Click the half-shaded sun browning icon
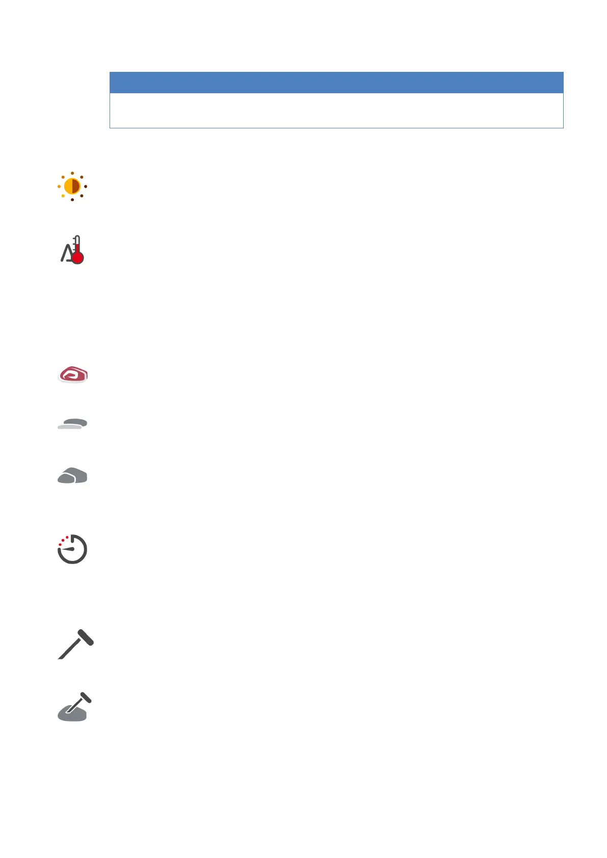This screenshot has width=607, height=858. click(72, 186)
